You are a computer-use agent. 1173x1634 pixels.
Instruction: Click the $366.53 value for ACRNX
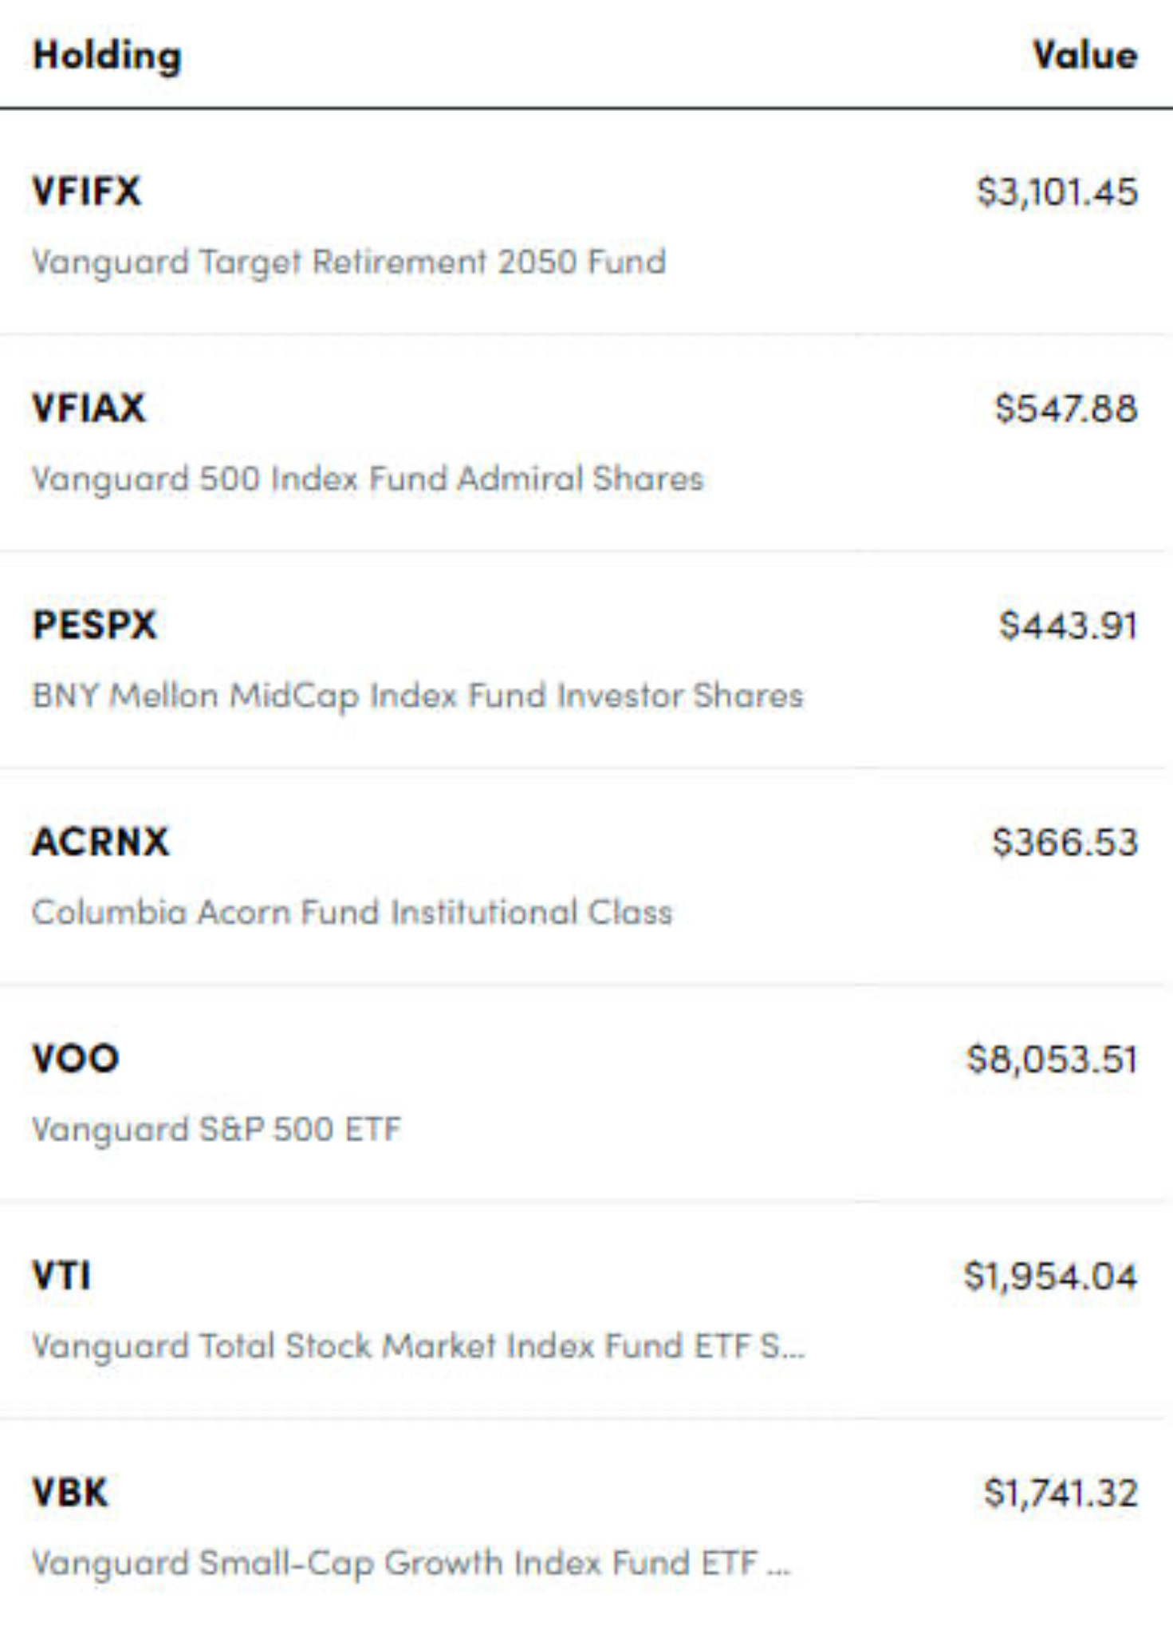[1065, 843]
